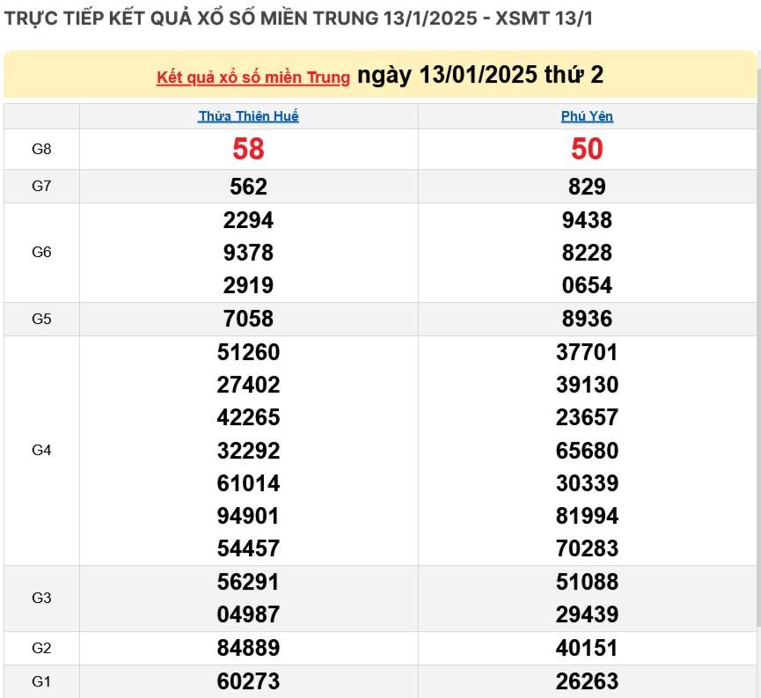Select the G6 number 9378
This screenshot has width=761, height=698.
248,253
